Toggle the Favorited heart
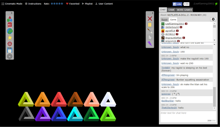 point(73,4)
